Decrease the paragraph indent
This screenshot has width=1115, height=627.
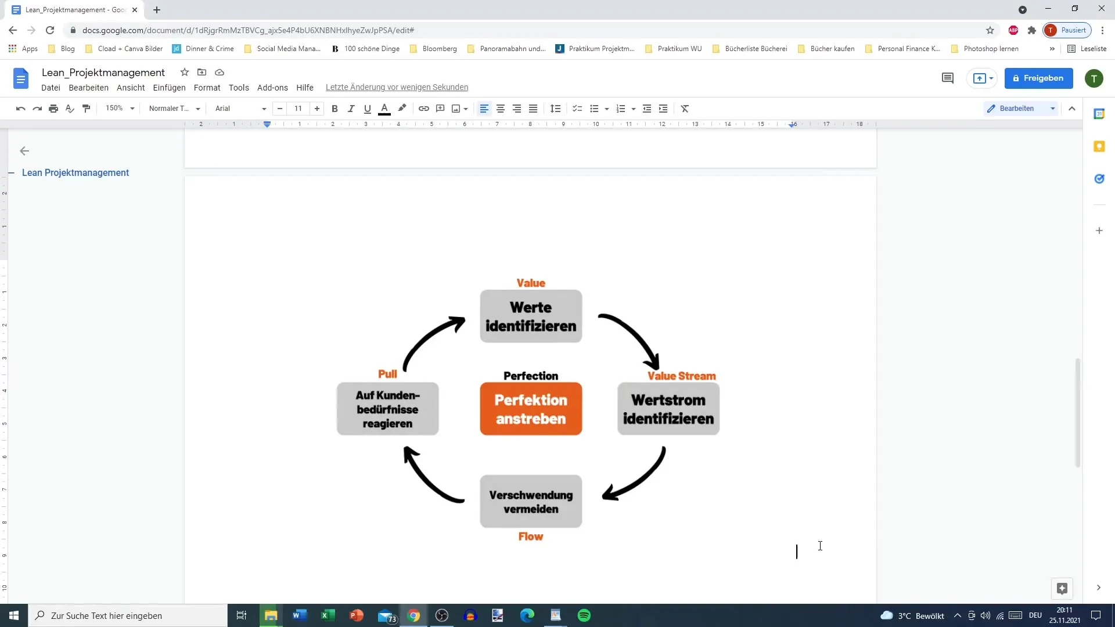click(647, 109)
